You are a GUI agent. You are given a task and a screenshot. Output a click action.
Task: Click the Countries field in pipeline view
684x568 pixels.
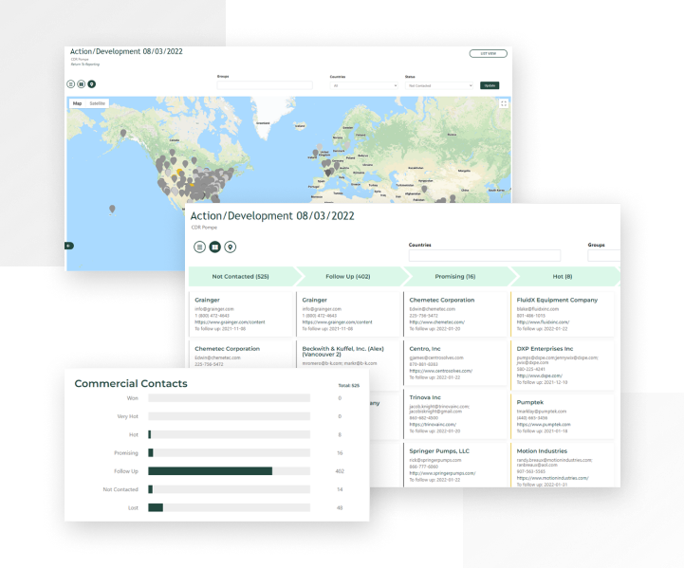(484, 256)
